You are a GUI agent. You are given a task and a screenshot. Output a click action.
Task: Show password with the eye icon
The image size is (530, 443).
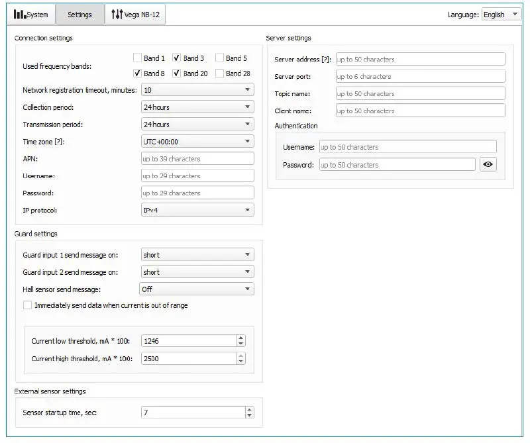pos(488,165)
